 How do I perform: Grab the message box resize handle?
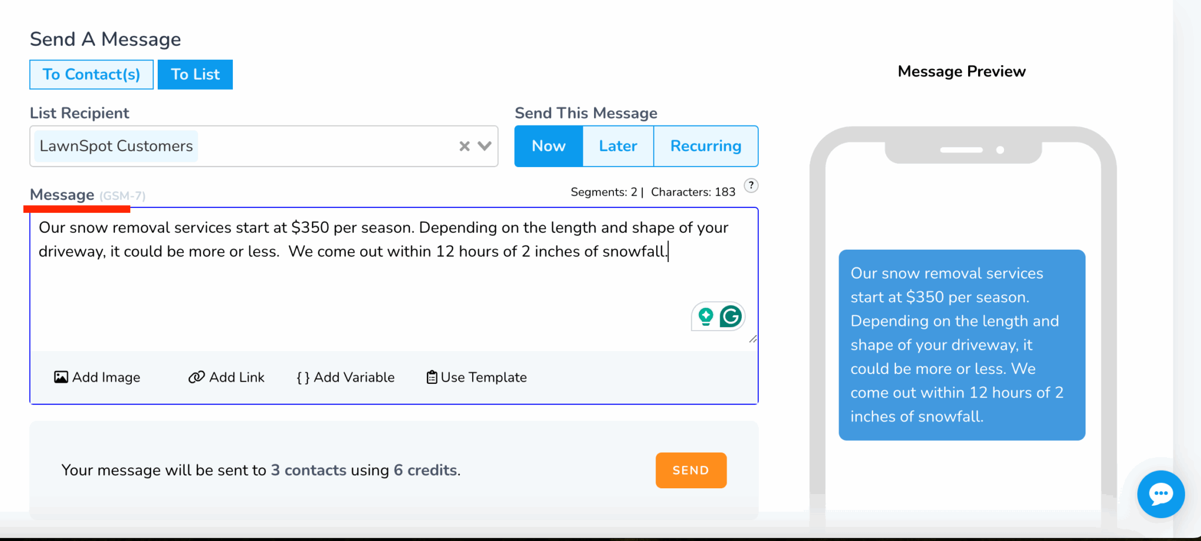pos(753,339)
